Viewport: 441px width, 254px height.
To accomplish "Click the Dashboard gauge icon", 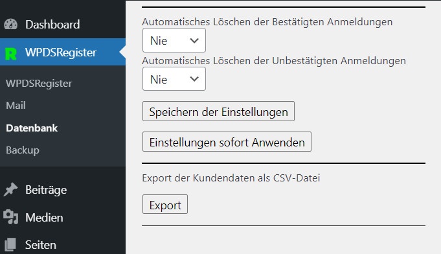I will (11, 24).
